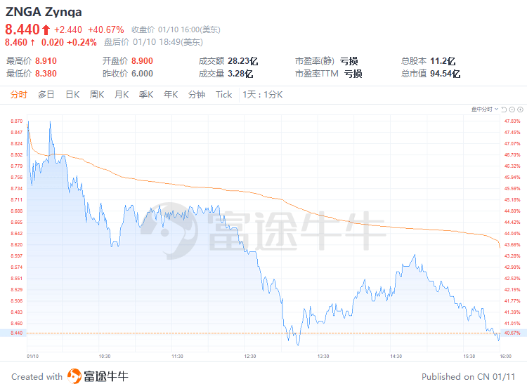The width and height of the screenshot is (527, 391).
Task: Open the 盘中分时 dropdown
Action: pos(485,110)
